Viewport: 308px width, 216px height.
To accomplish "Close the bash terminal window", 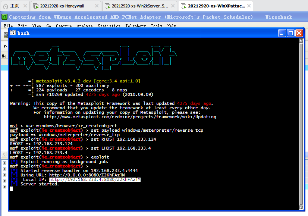I will [x=299, y=33].
